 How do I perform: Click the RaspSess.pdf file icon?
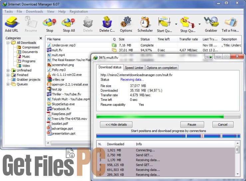pos(49,114)
